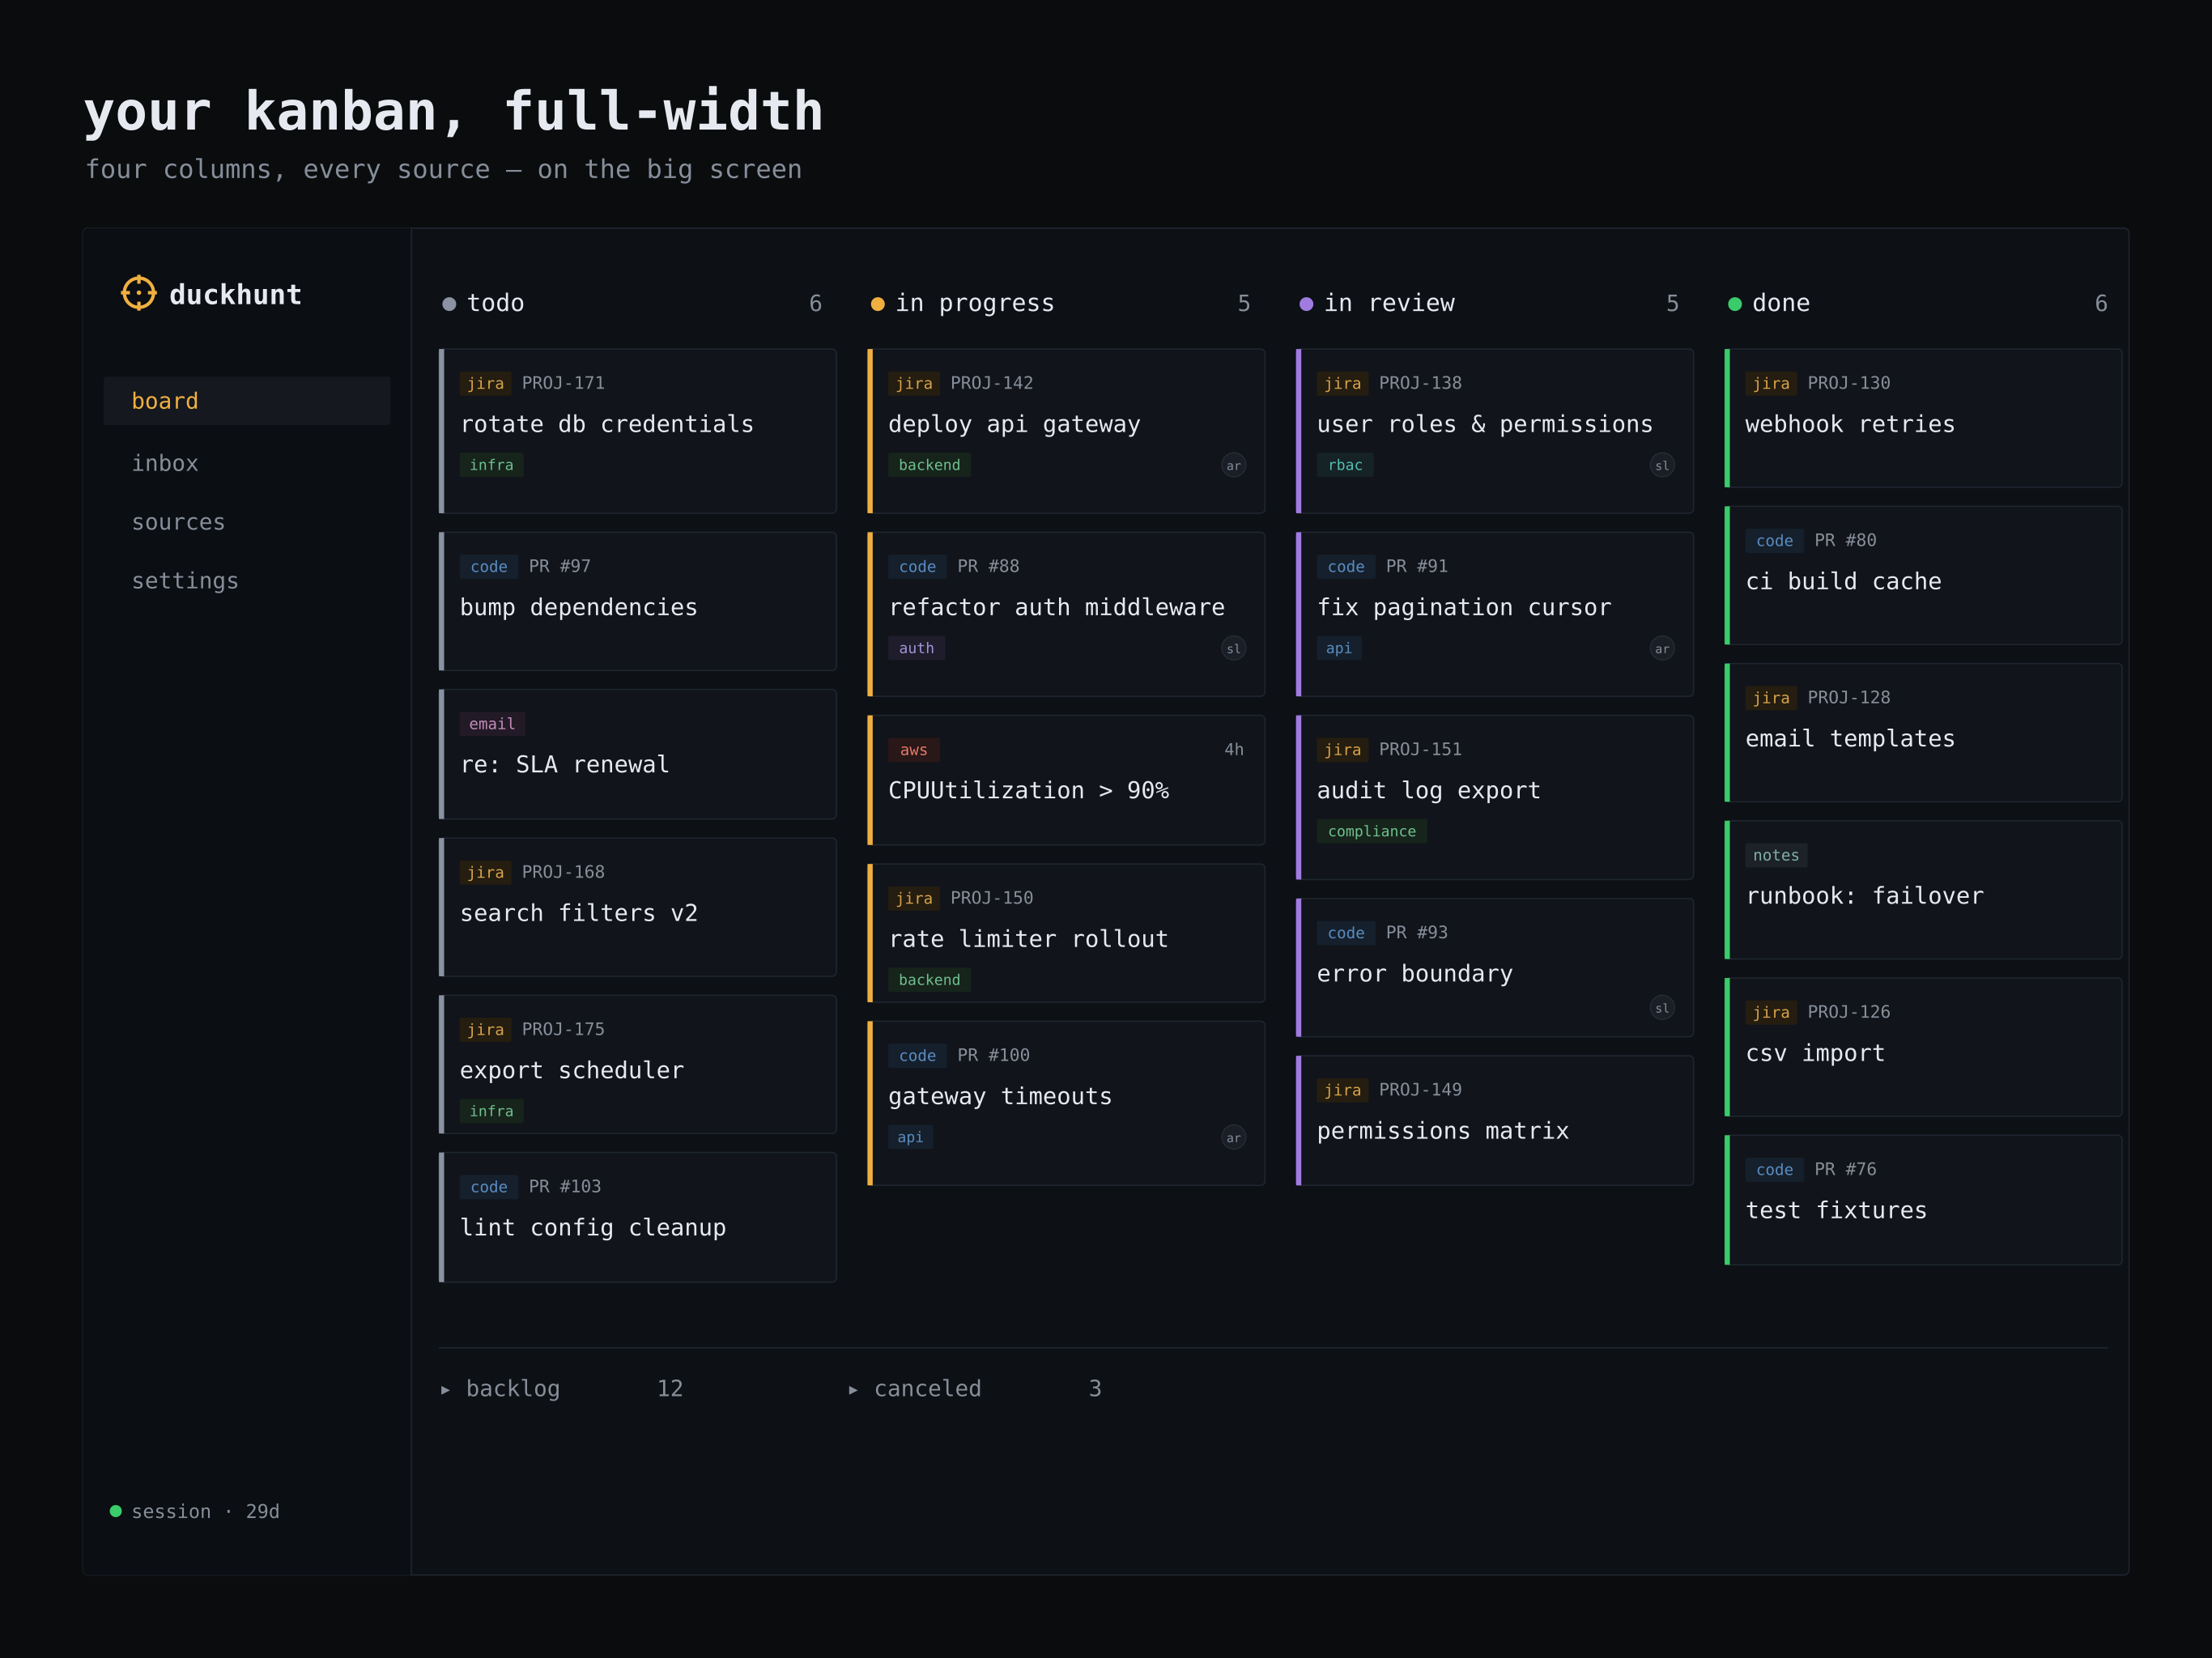
Task: Open the webhook retries card
Action: point(1923,418)
